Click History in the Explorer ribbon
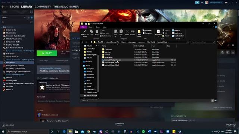 [166, 36]
